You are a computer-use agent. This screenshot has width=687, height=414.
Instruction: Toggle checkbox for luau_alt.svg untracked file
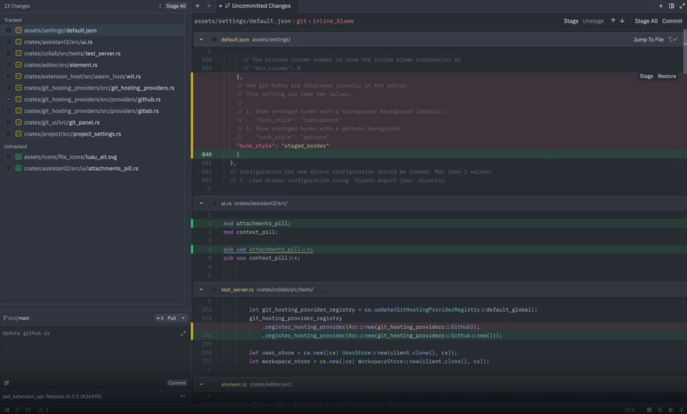[x=9, y=156]
